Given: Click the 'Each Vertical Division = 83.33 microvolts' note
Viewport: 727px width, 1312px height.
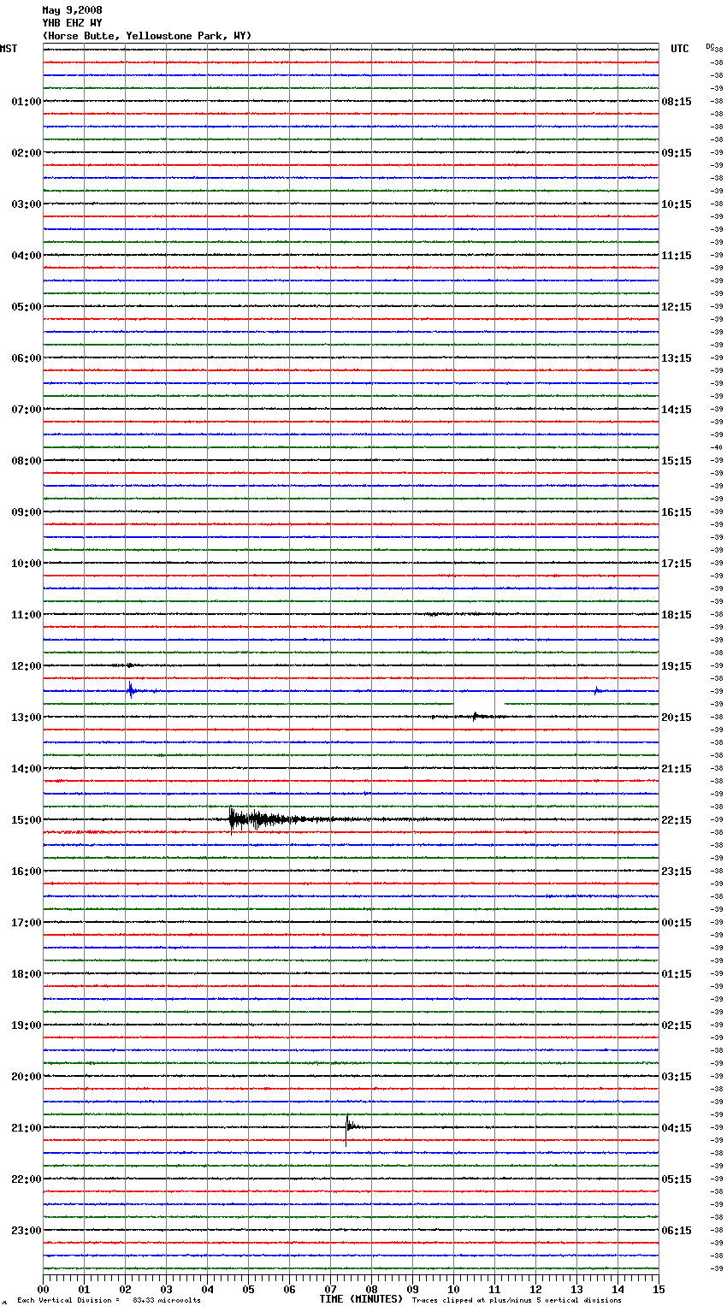Looking at the screenshot, I should (x=109, y=1301).
